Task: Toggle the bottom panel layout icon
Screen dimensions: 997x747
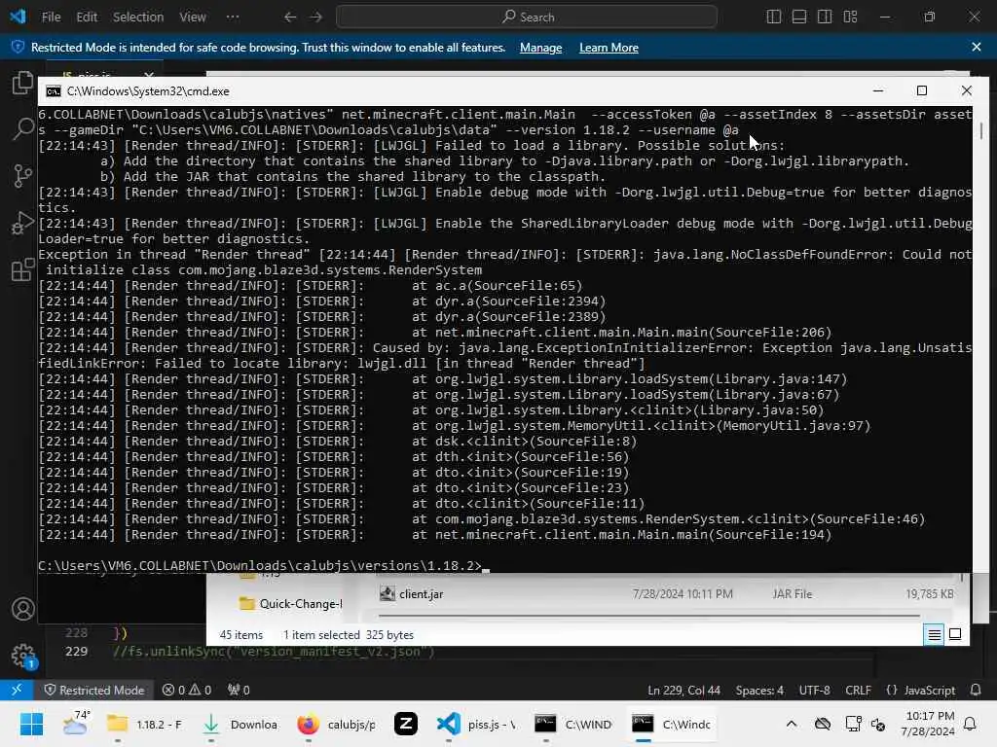Action: [799, 18]
